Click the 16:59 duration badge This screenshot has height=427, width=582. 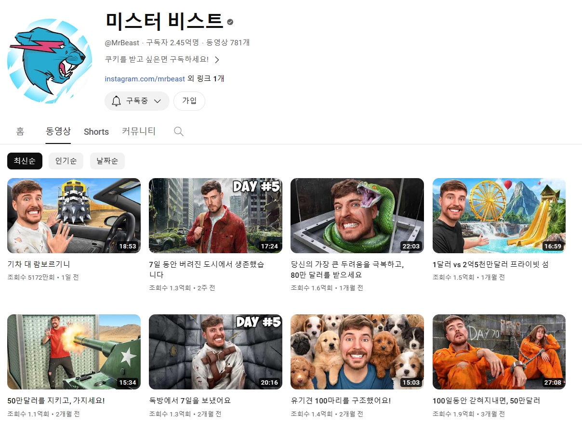553,246
